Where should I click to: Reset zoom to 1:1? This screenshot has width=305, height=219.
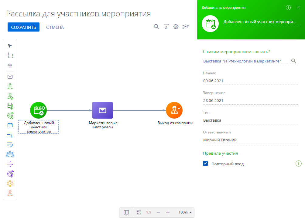tap(149, 212)
